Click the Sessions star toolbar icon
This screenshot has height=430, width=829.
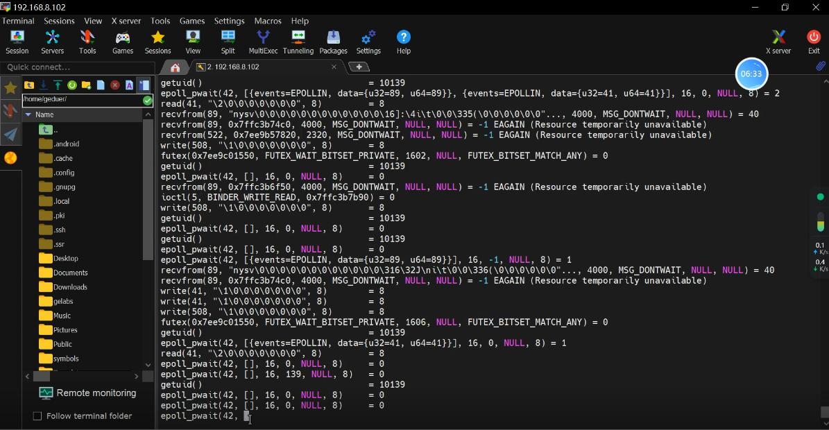click(157, 42)
